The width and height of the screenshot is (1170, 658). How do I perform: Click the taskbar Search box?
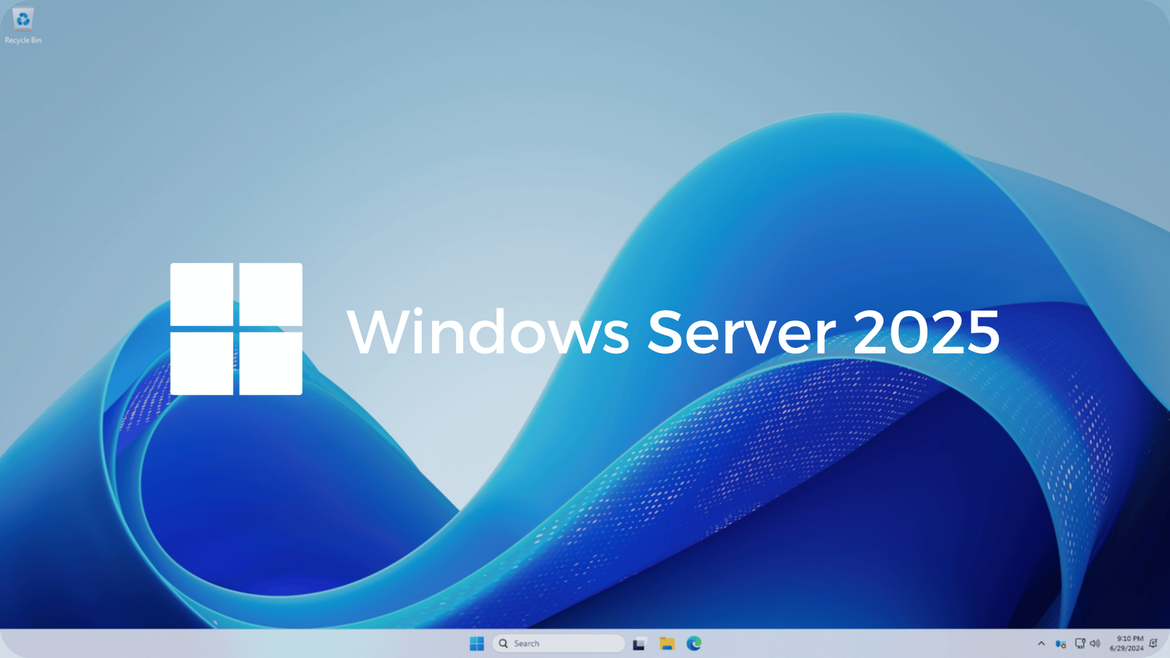coord(559,643)
